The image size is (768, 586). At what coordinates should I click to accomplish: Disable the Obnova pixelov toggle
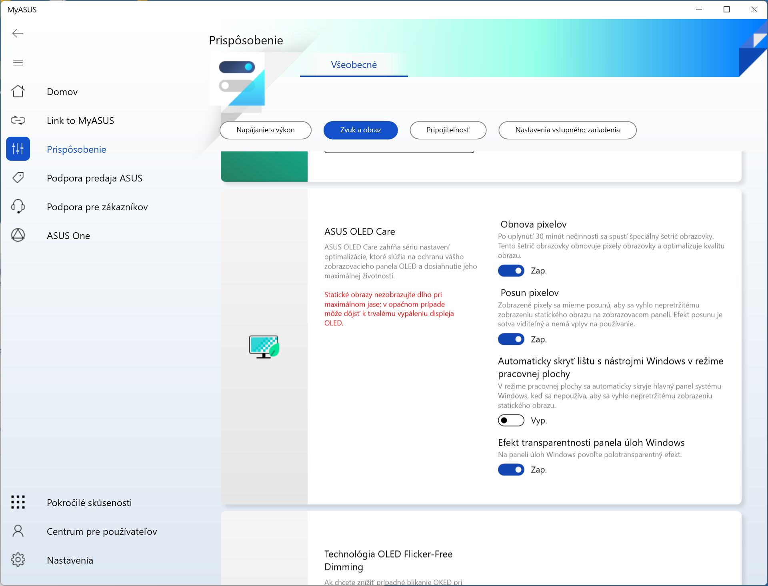pos(511,271)
